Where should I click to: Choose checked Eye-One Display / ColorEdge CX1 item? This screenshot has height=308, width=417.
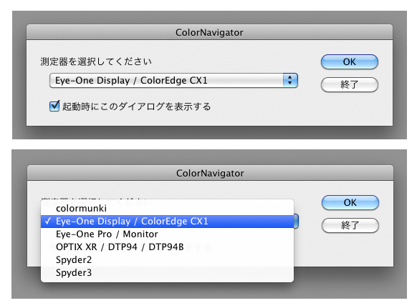(167, 222)
